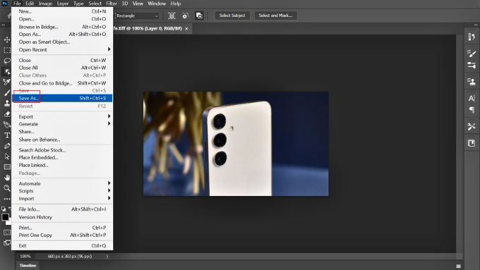Image resolution: width=480 pixels, height=270 pixels.
Task: Select the Zoom tool
Action: coord(7,188)
